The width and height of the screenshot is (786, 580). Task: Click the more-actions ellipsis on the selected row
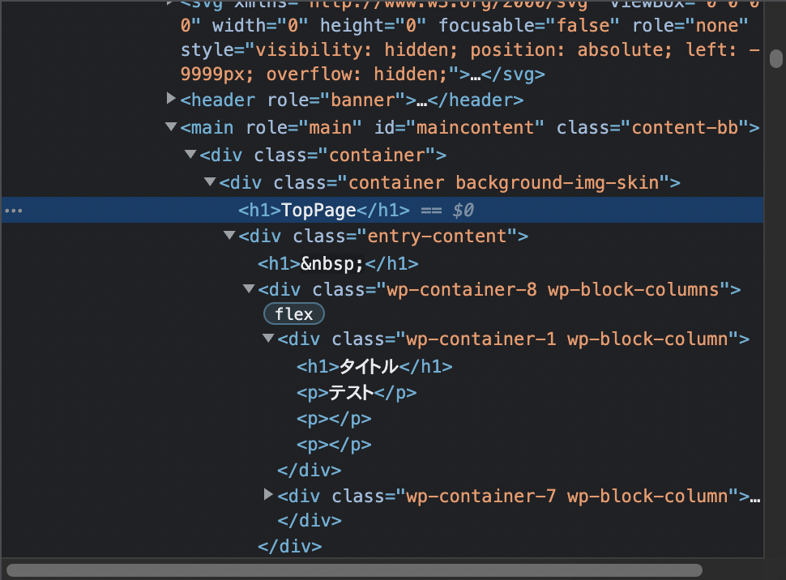(13, 210)
